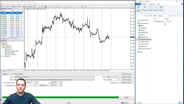Click the Create new folder icon in Explorer ribbon
Screen dimensions: 184x104
tap(151, 7)
